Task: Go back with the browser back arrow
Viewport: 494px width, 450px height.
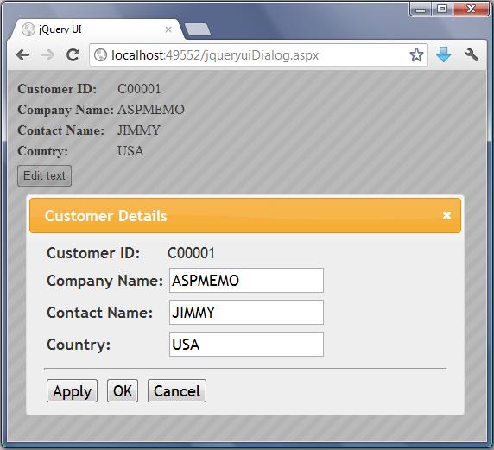Action: [x=23, y=55]
